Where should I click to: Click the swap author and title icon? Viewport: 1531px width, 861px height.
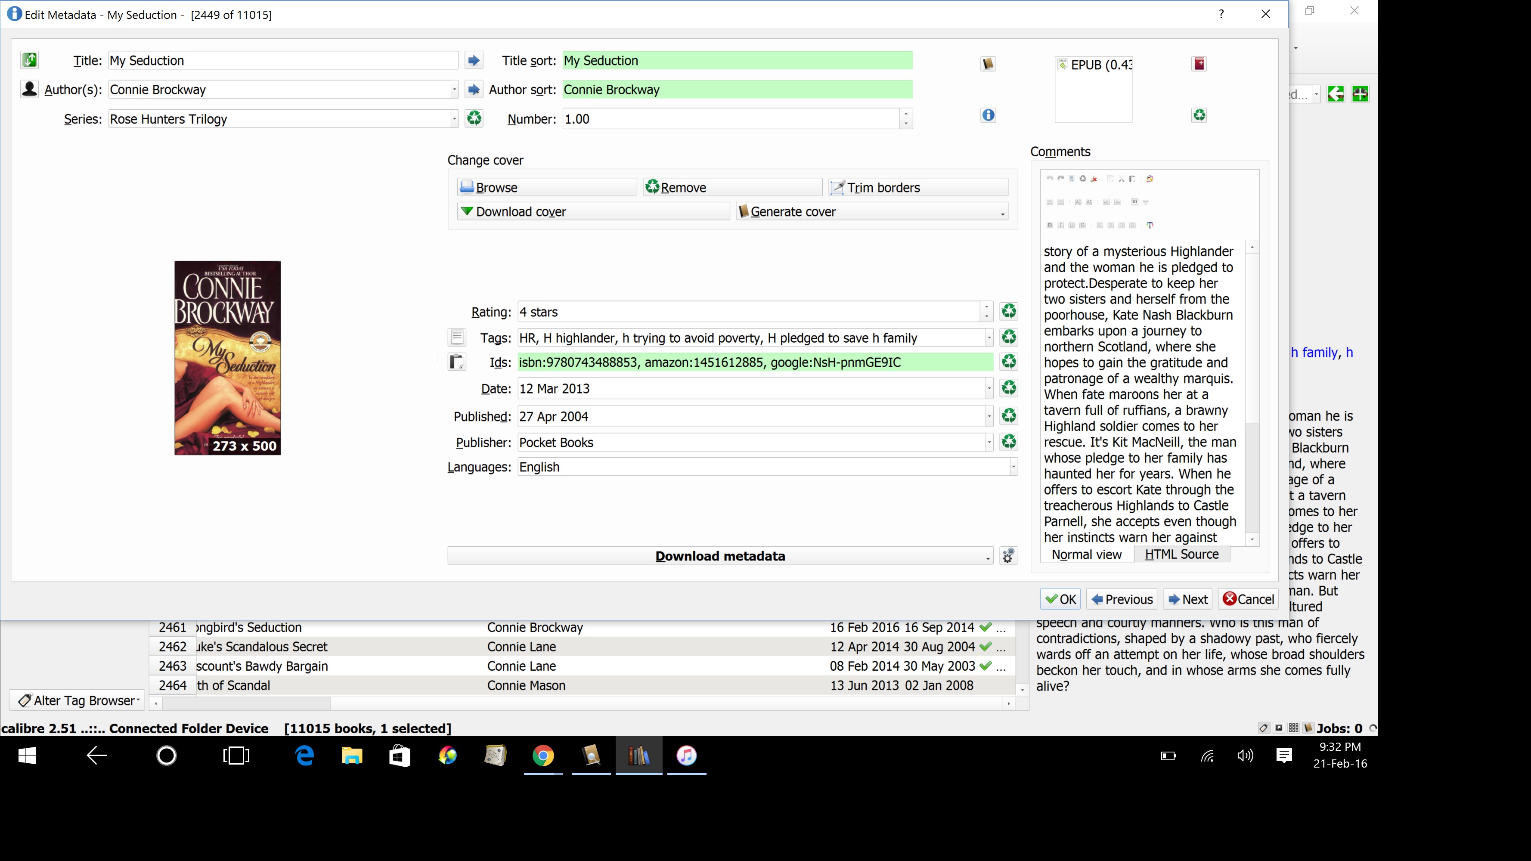point(29,60)
